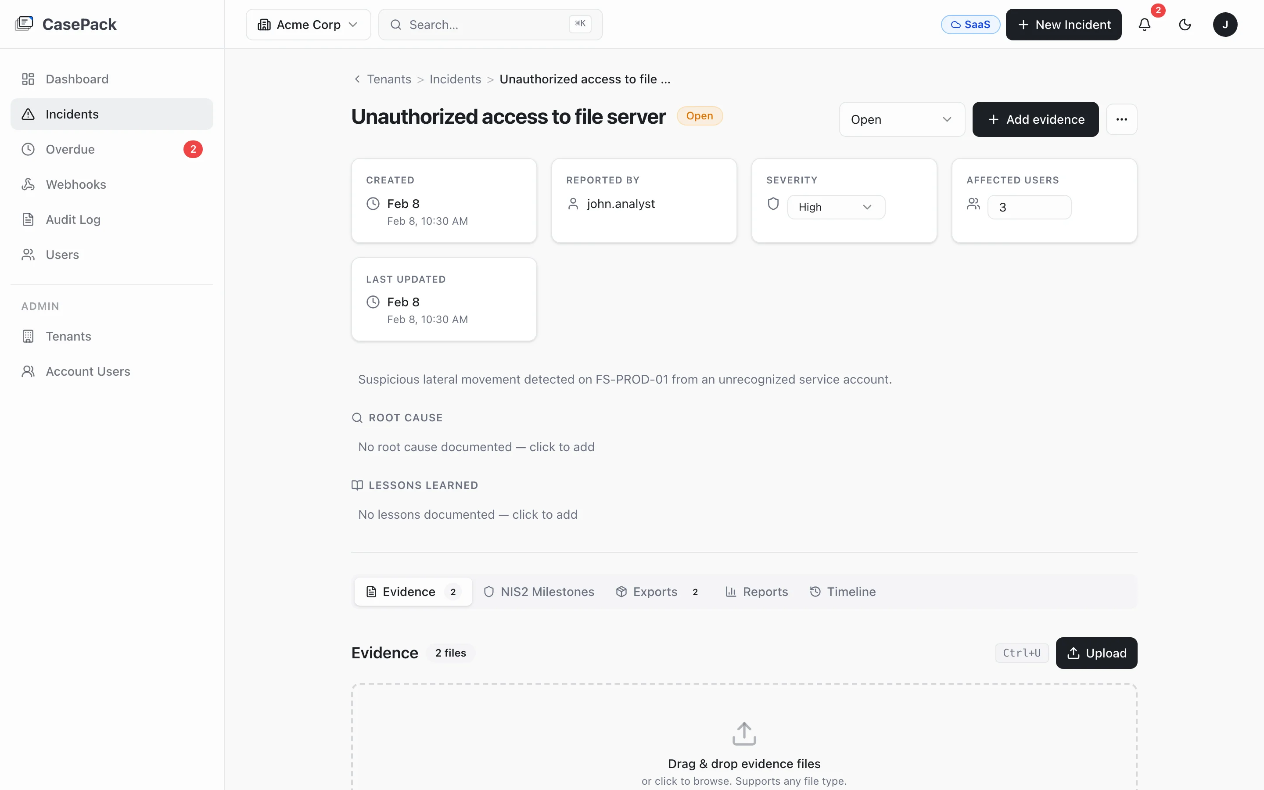
Task: Switch to the Exports tab
Action: point(659,592)
